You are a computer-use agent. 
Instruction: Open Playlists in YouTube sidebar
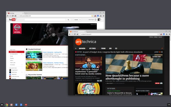[12, 58]
